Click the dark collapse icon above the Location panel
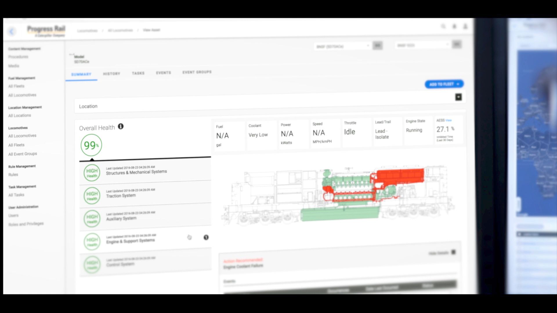The width and height of the screenshot is (557, 313). 458,97
